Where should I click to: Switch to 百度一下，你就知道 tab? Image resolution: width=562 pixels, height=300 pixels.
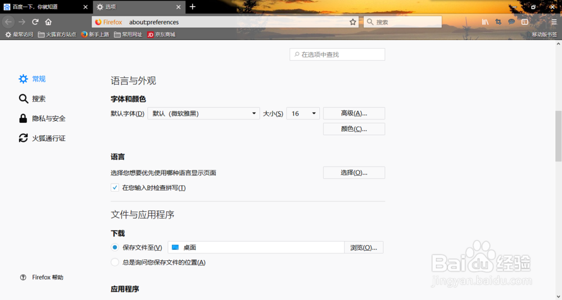click(x=46, y=7)
